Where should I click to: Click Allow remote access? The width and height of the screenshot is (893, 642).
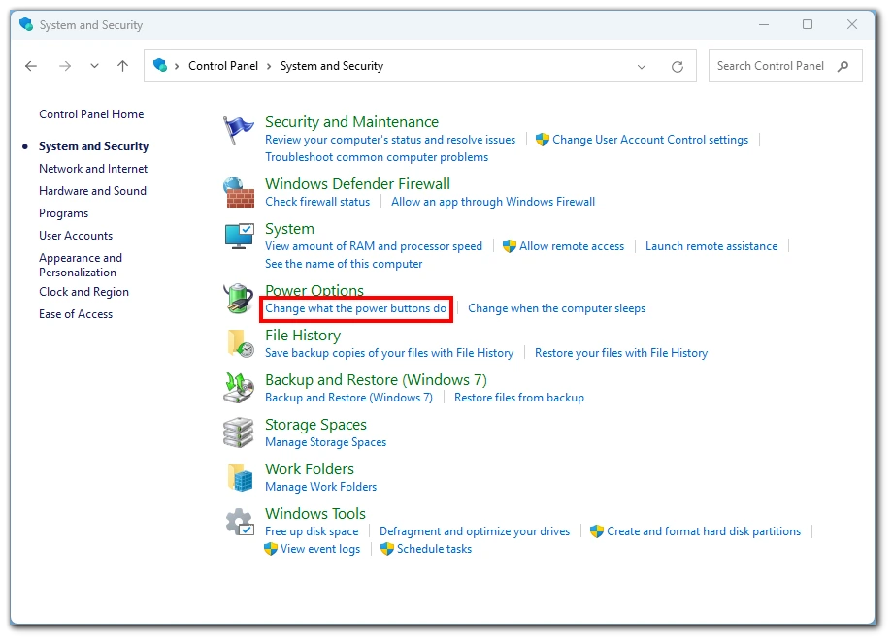tap(571, 246)
